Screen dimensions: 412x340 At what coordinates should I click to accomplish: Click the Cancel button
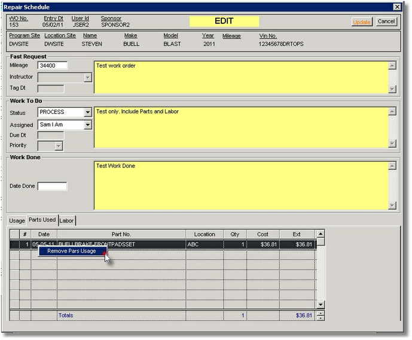pyautogui.click(x=386, y=22)
